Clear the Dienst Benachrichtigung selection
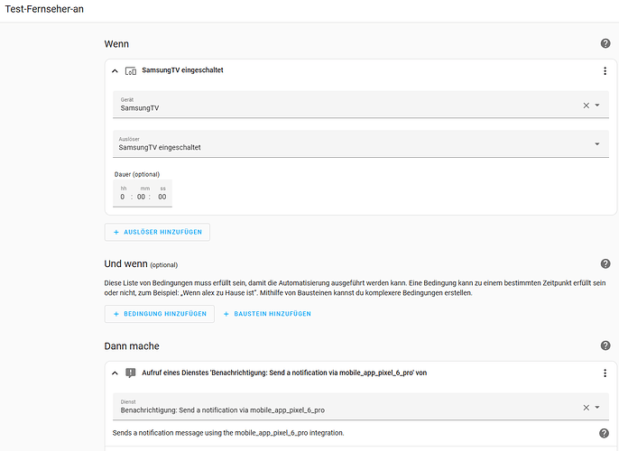 point(587,408)
